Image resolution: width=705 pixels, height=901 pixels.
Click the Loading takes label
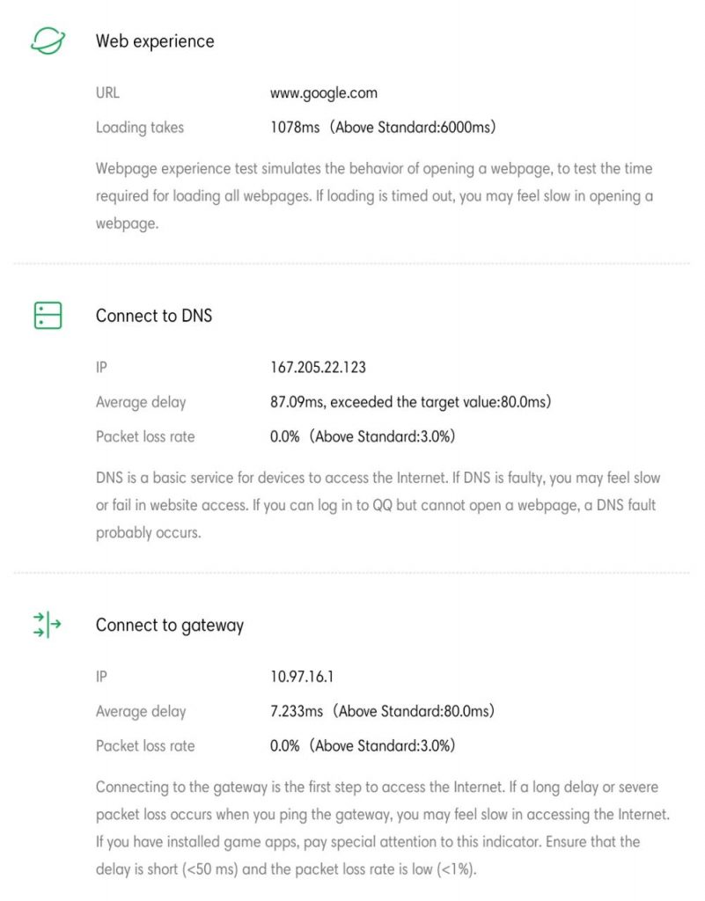[x=140, y=128]
